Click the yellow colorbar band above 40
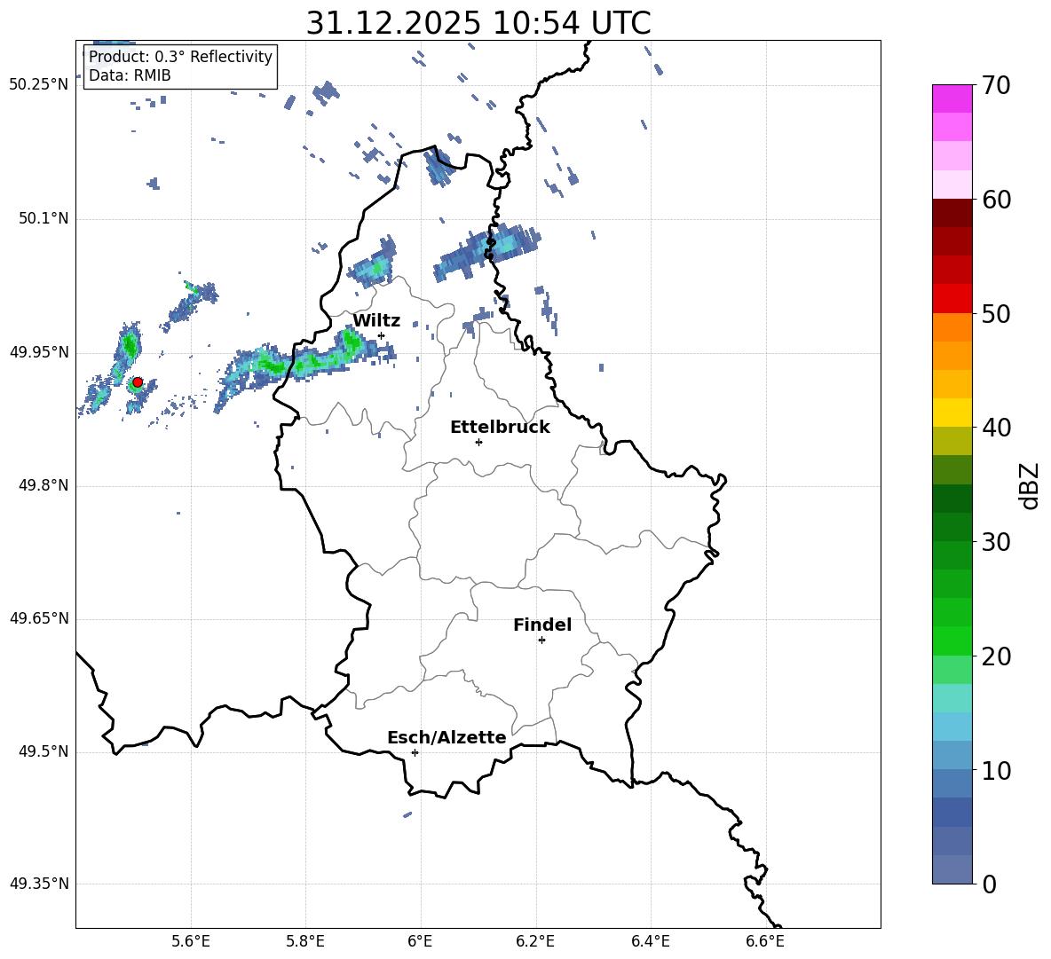 click(952, 413)
